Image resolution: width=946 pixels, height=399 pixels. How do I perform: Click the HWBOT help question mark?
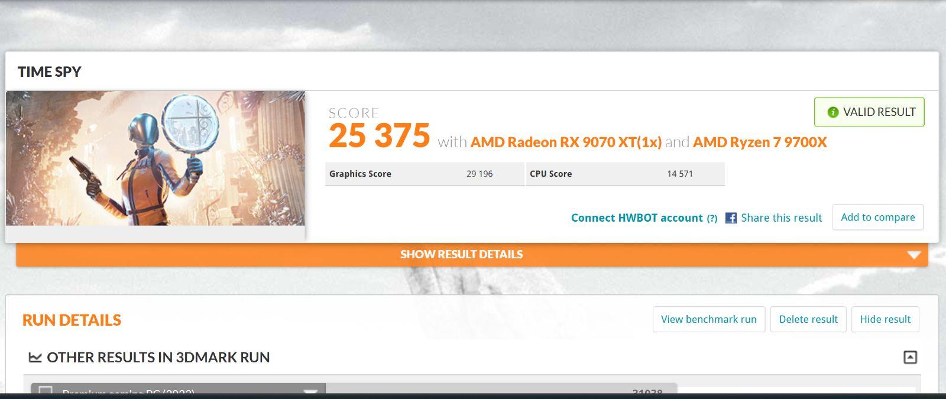click(x=712, y=218)
